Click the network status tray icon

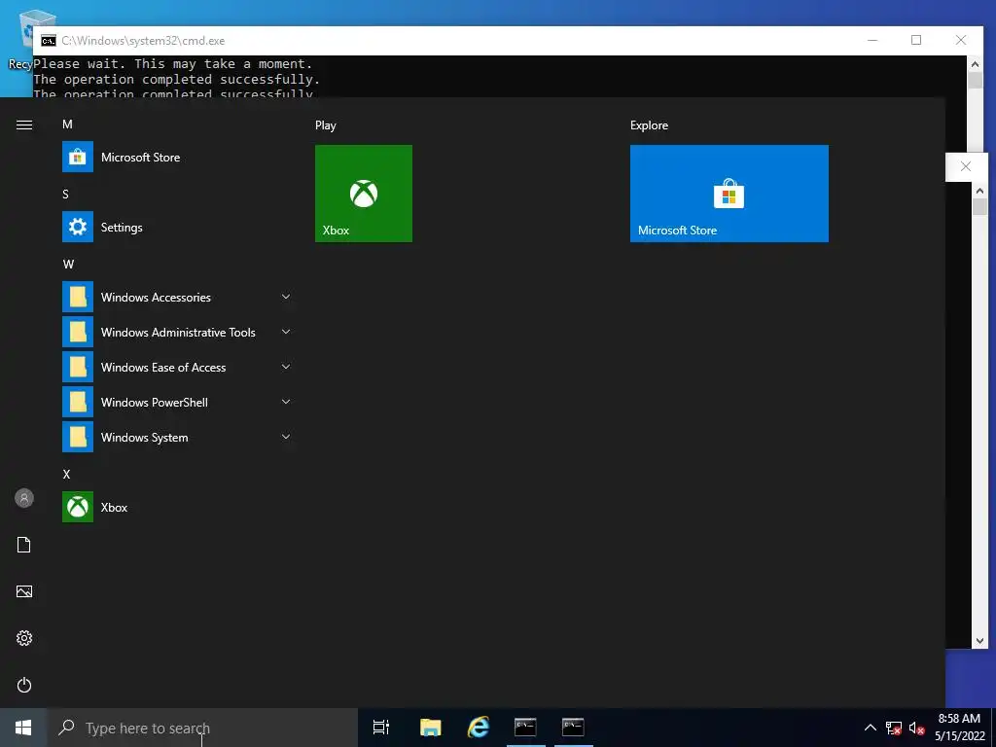click(893, 728)
